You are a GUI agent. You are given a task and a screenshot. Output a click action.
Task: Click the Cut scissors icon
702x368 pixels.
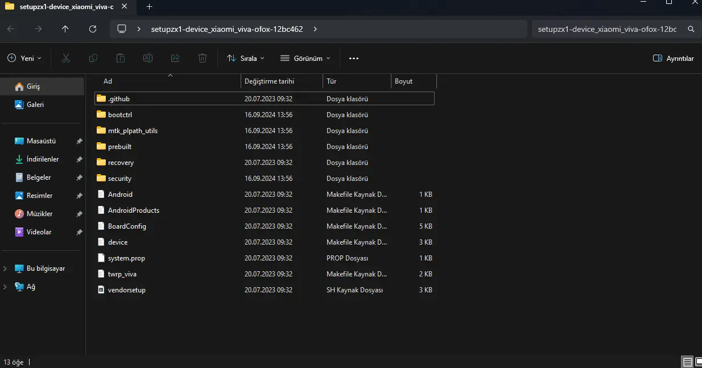coord(66,58)
